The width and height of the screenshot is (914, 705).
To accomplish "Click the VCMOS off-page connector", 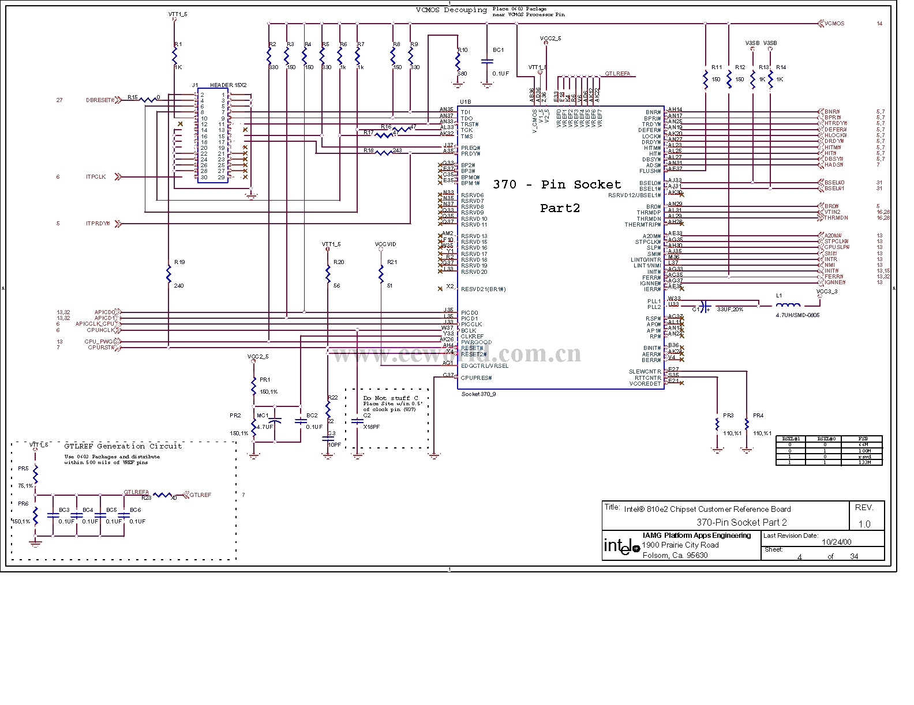I will point(821,24).
